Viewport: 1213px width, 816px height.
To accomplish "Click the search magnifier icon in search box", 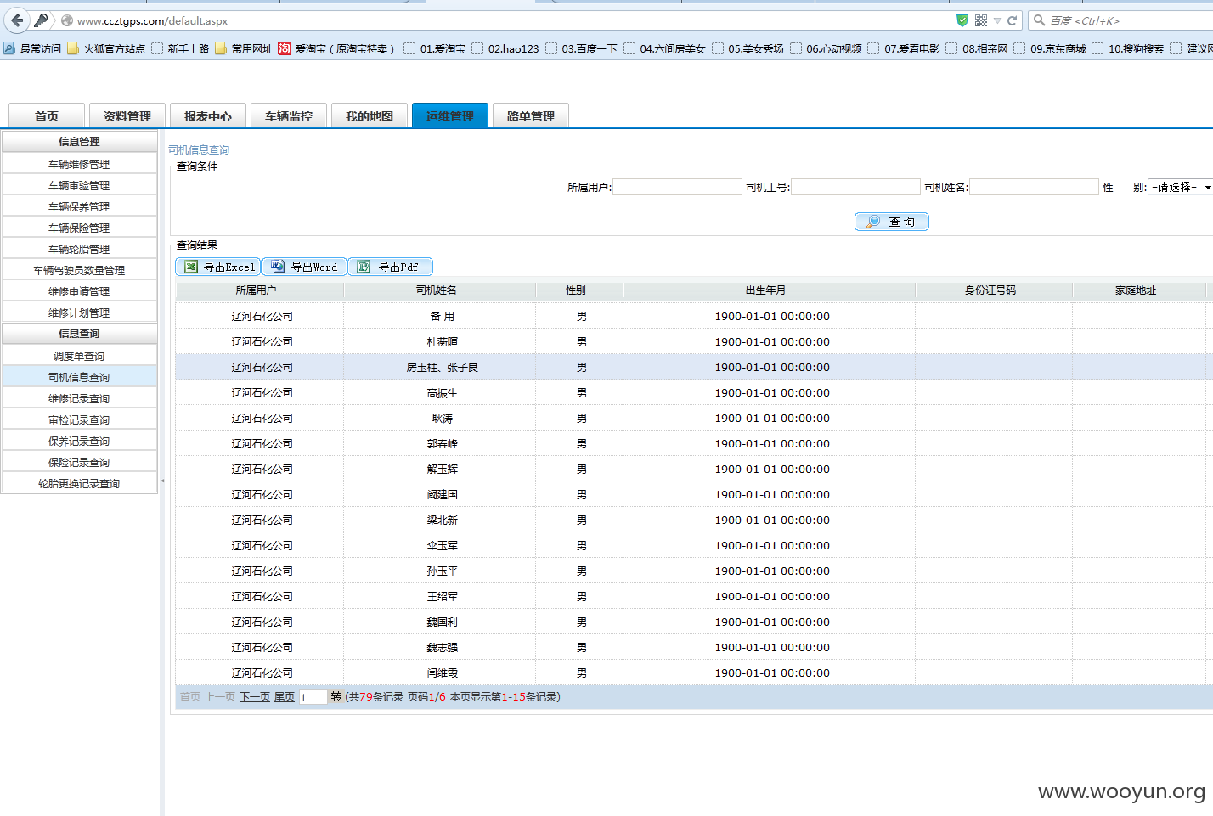I will tap(1039, 20).
